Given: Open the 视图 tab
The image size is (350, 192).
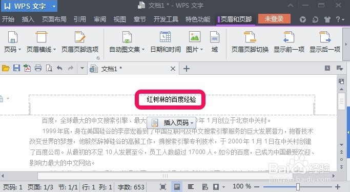Looking at the screenshot, I should 119,19.
